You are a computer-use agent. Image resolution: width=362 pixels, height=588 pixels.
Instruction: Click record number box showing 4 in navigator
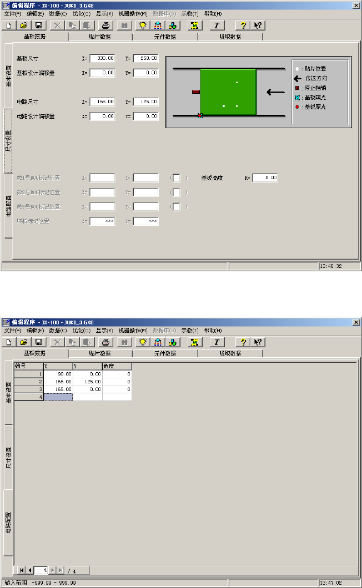tap(41, 570)
